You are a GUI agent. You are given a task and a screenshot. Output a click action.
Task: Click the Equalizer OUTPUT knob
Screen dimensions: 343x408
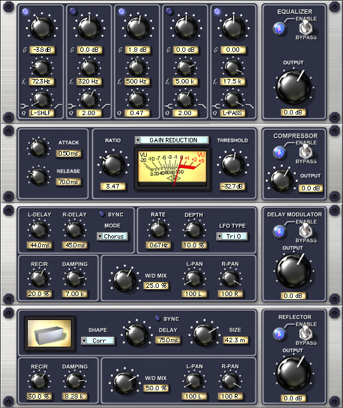(x=294, y=87)
